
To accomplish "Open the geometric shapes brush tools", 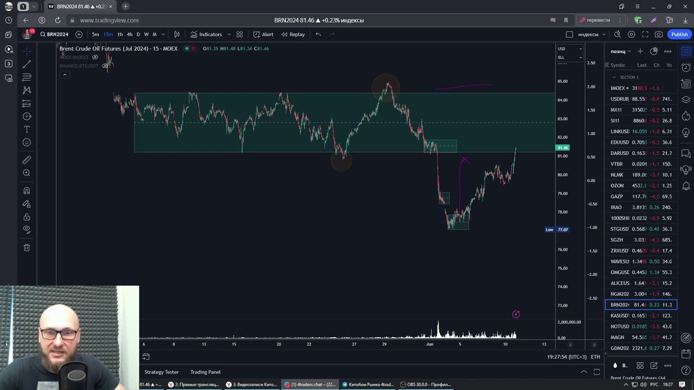I will [x=27, y=116].
